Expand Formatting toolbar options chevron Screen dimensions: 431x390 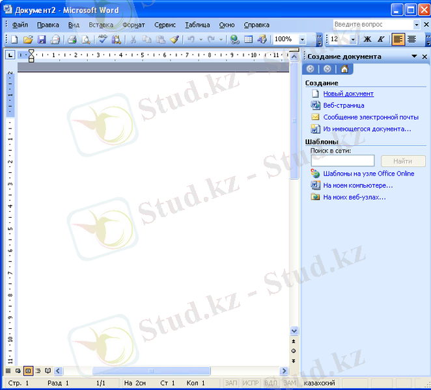coord(428,40)
